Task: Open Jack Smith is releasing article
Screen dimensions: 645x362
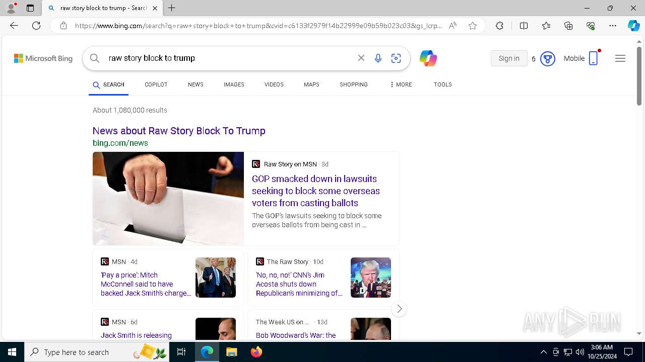Action: point(136,335)
